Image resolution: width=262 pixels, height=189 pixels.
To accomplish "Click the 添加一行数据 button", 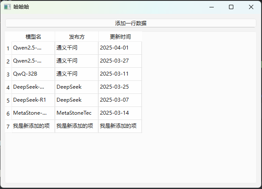I will click(131, 23).
